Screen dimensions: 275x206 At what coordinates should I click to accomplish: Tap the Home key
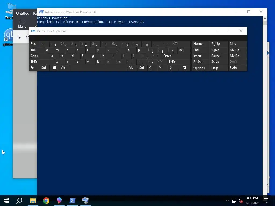point(201,44)
